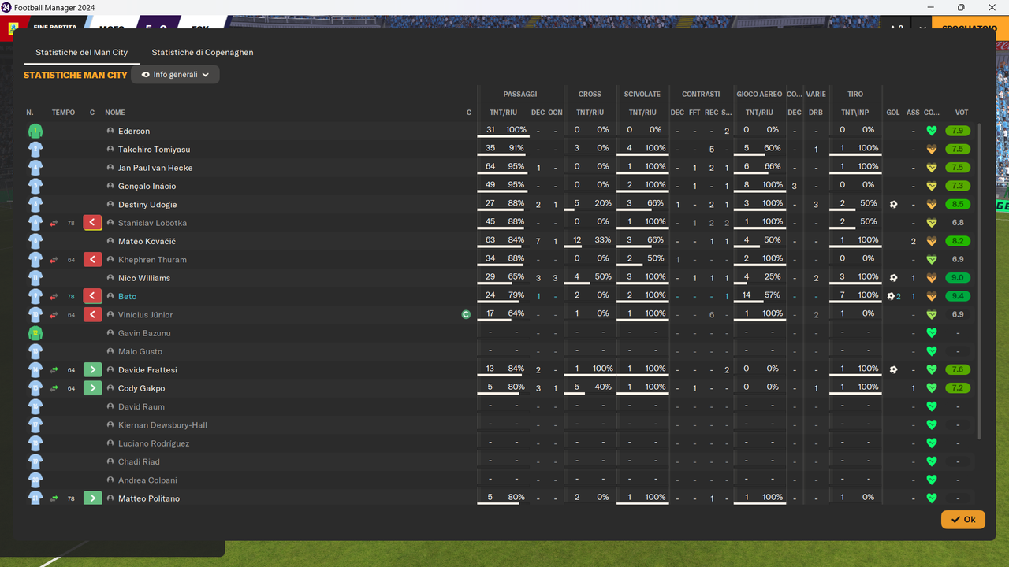This screenshot has width=1009, height=567.
Task: Sort by the GOL column header
Action: 893,113
